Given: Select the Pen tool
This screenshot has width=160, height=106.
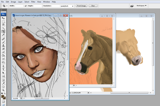Looking at the screenshot, I should [3, 66].
